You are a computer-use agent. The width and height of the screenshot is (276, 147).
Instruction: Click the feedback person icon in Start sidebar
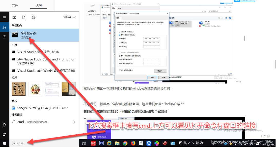4,134
